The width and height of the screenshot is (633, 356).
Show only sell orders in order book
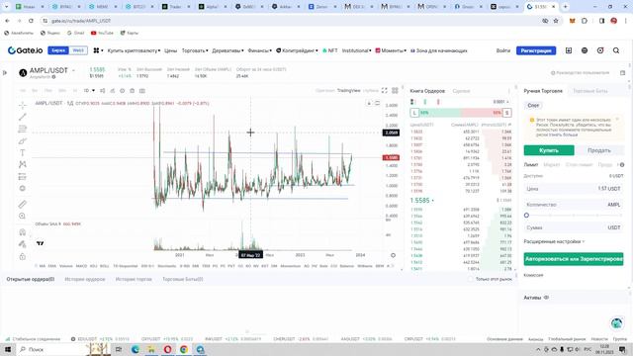click(438, 102)
